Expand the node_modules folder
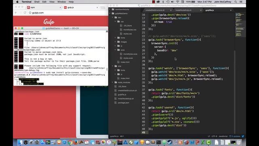The width and height of the screenshot is (259, 146). point(113,82)
